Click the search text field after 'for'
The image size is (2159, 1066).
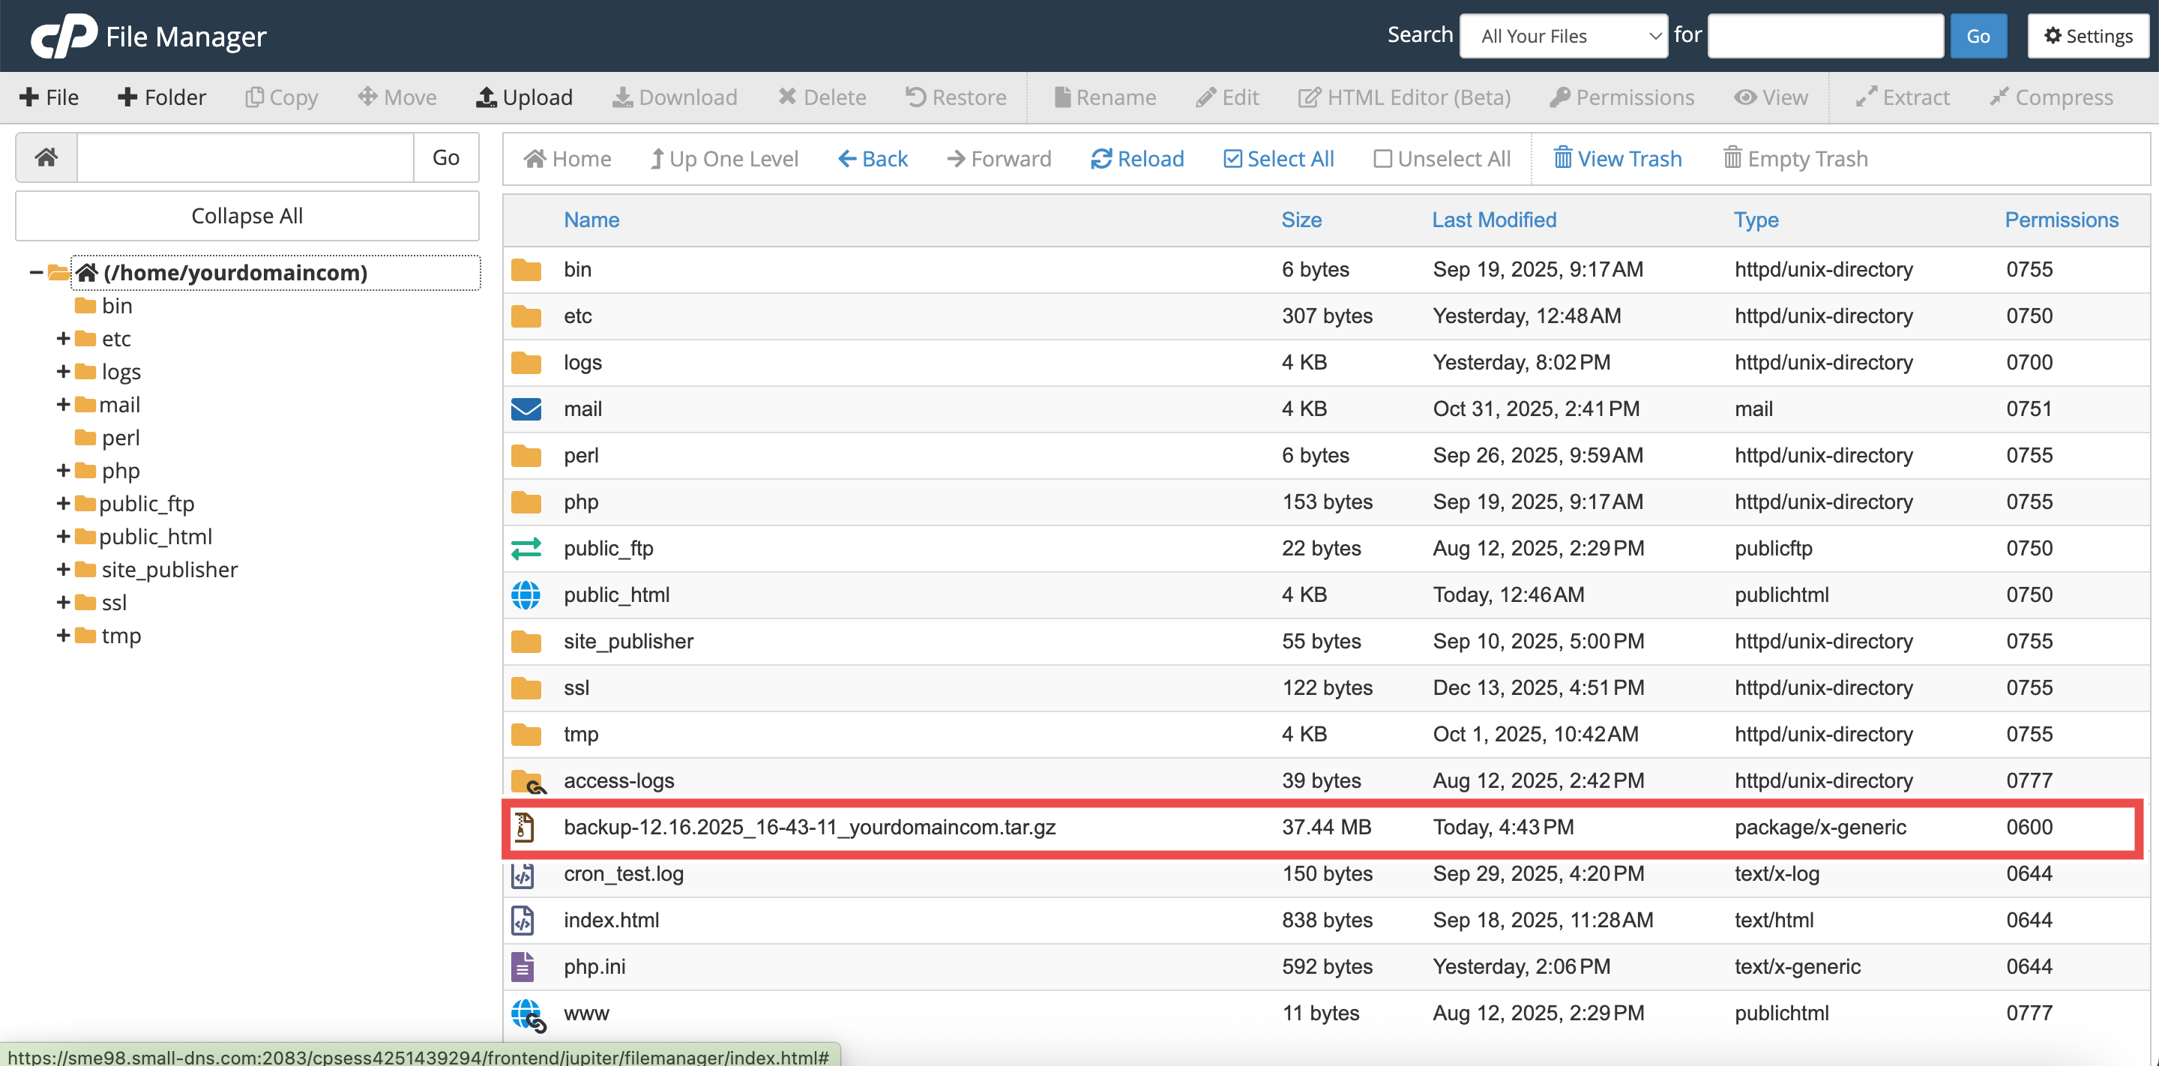[x=1825, y=36]
